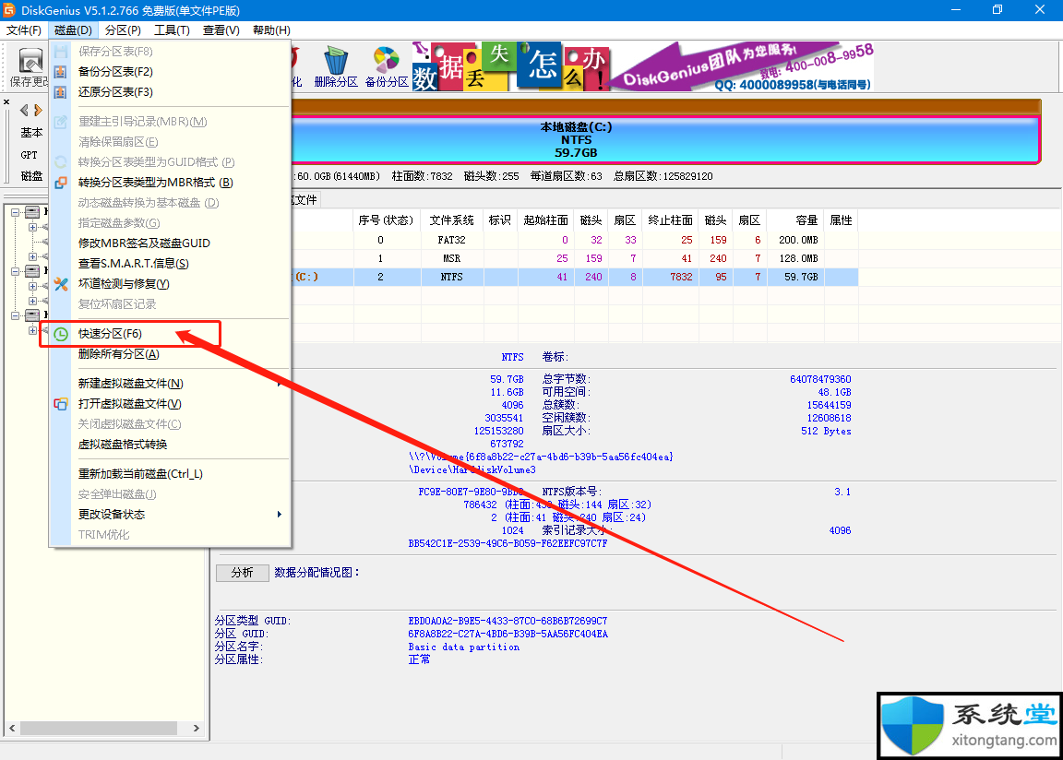Select the NTFS partition row in table
1063x760 pixels.
[x=575, y=277]
